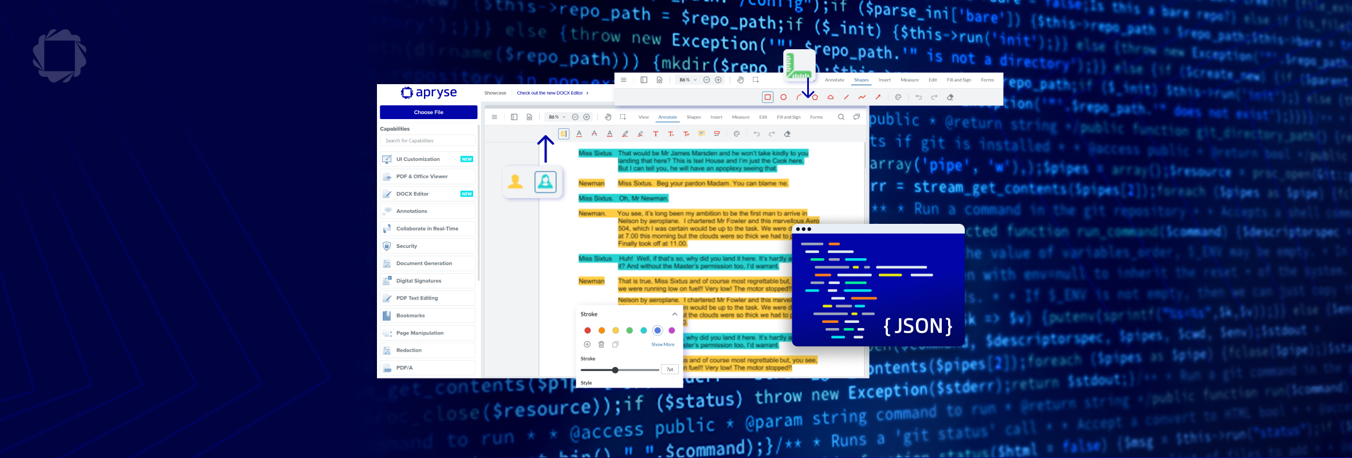Pick the teal stroke color swatch
1352x458 pixels.
click(643, 330)
